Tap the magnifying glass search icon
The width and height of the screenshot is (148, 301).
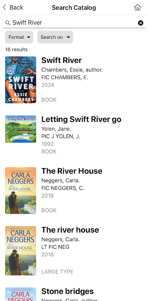(x=8, y=23)
